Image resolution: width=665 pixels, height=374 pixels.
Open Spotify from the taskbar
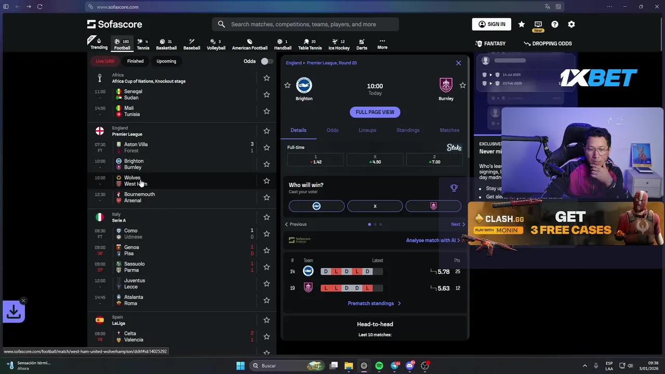(x=379, y=366)
